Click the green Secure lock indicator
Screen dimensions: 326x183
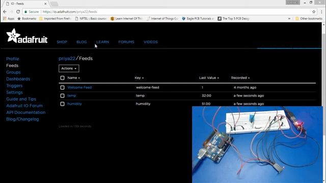[32, 12]
